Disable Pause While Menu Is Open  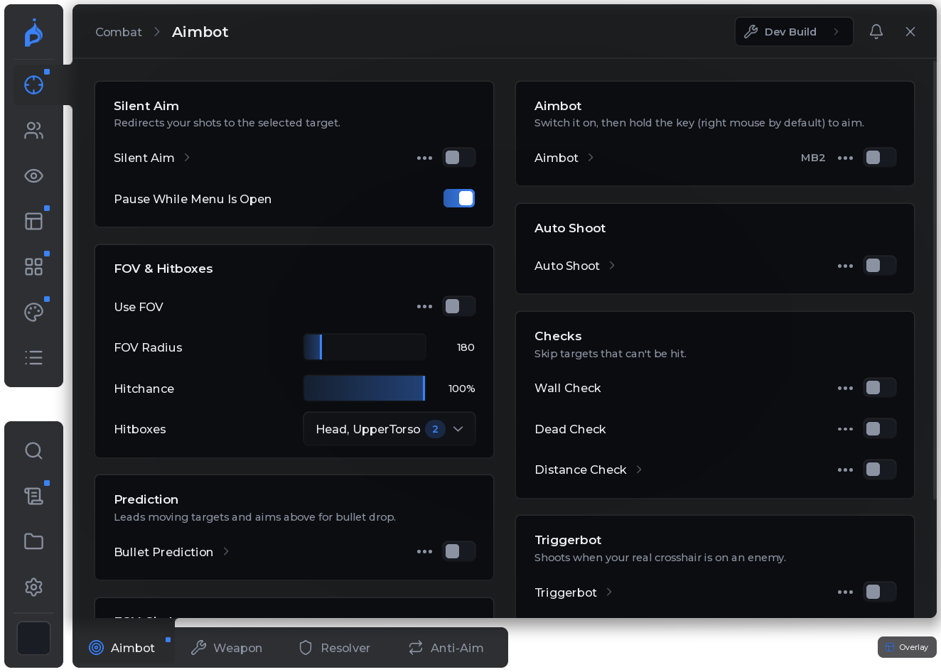(x=459, y=198)
